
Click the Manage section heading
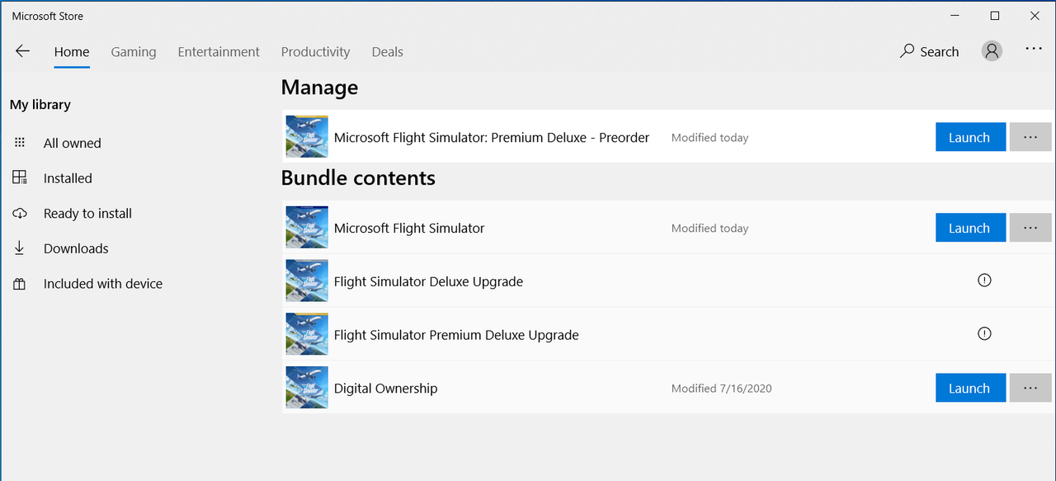(x=319, y=87)
